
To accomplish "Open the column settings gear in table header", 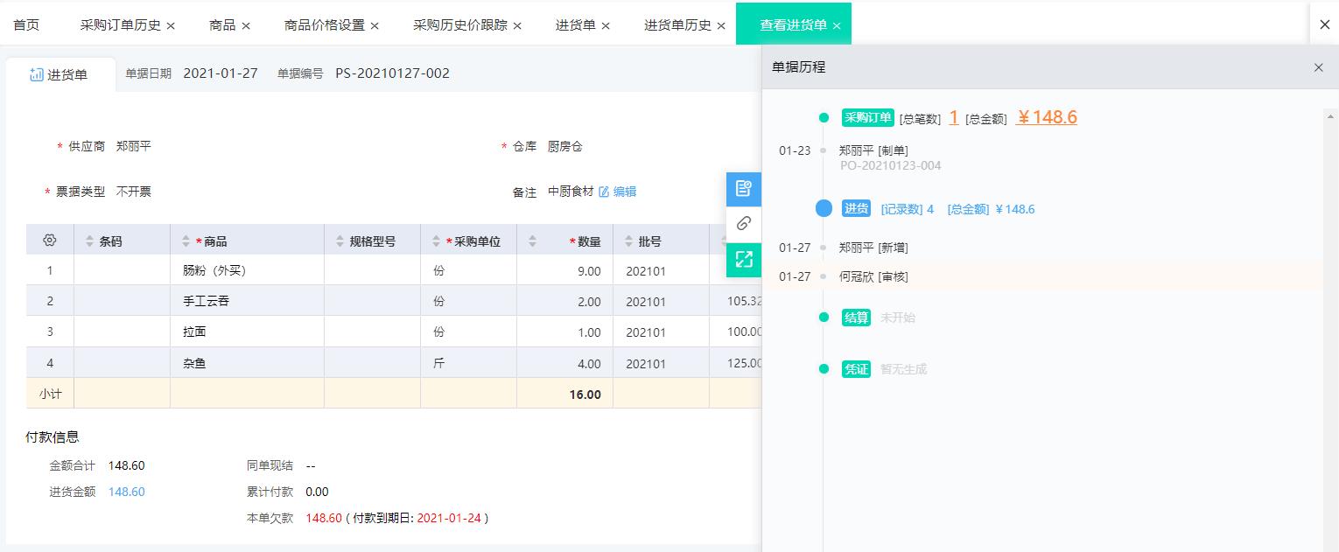I will point(50,239).
